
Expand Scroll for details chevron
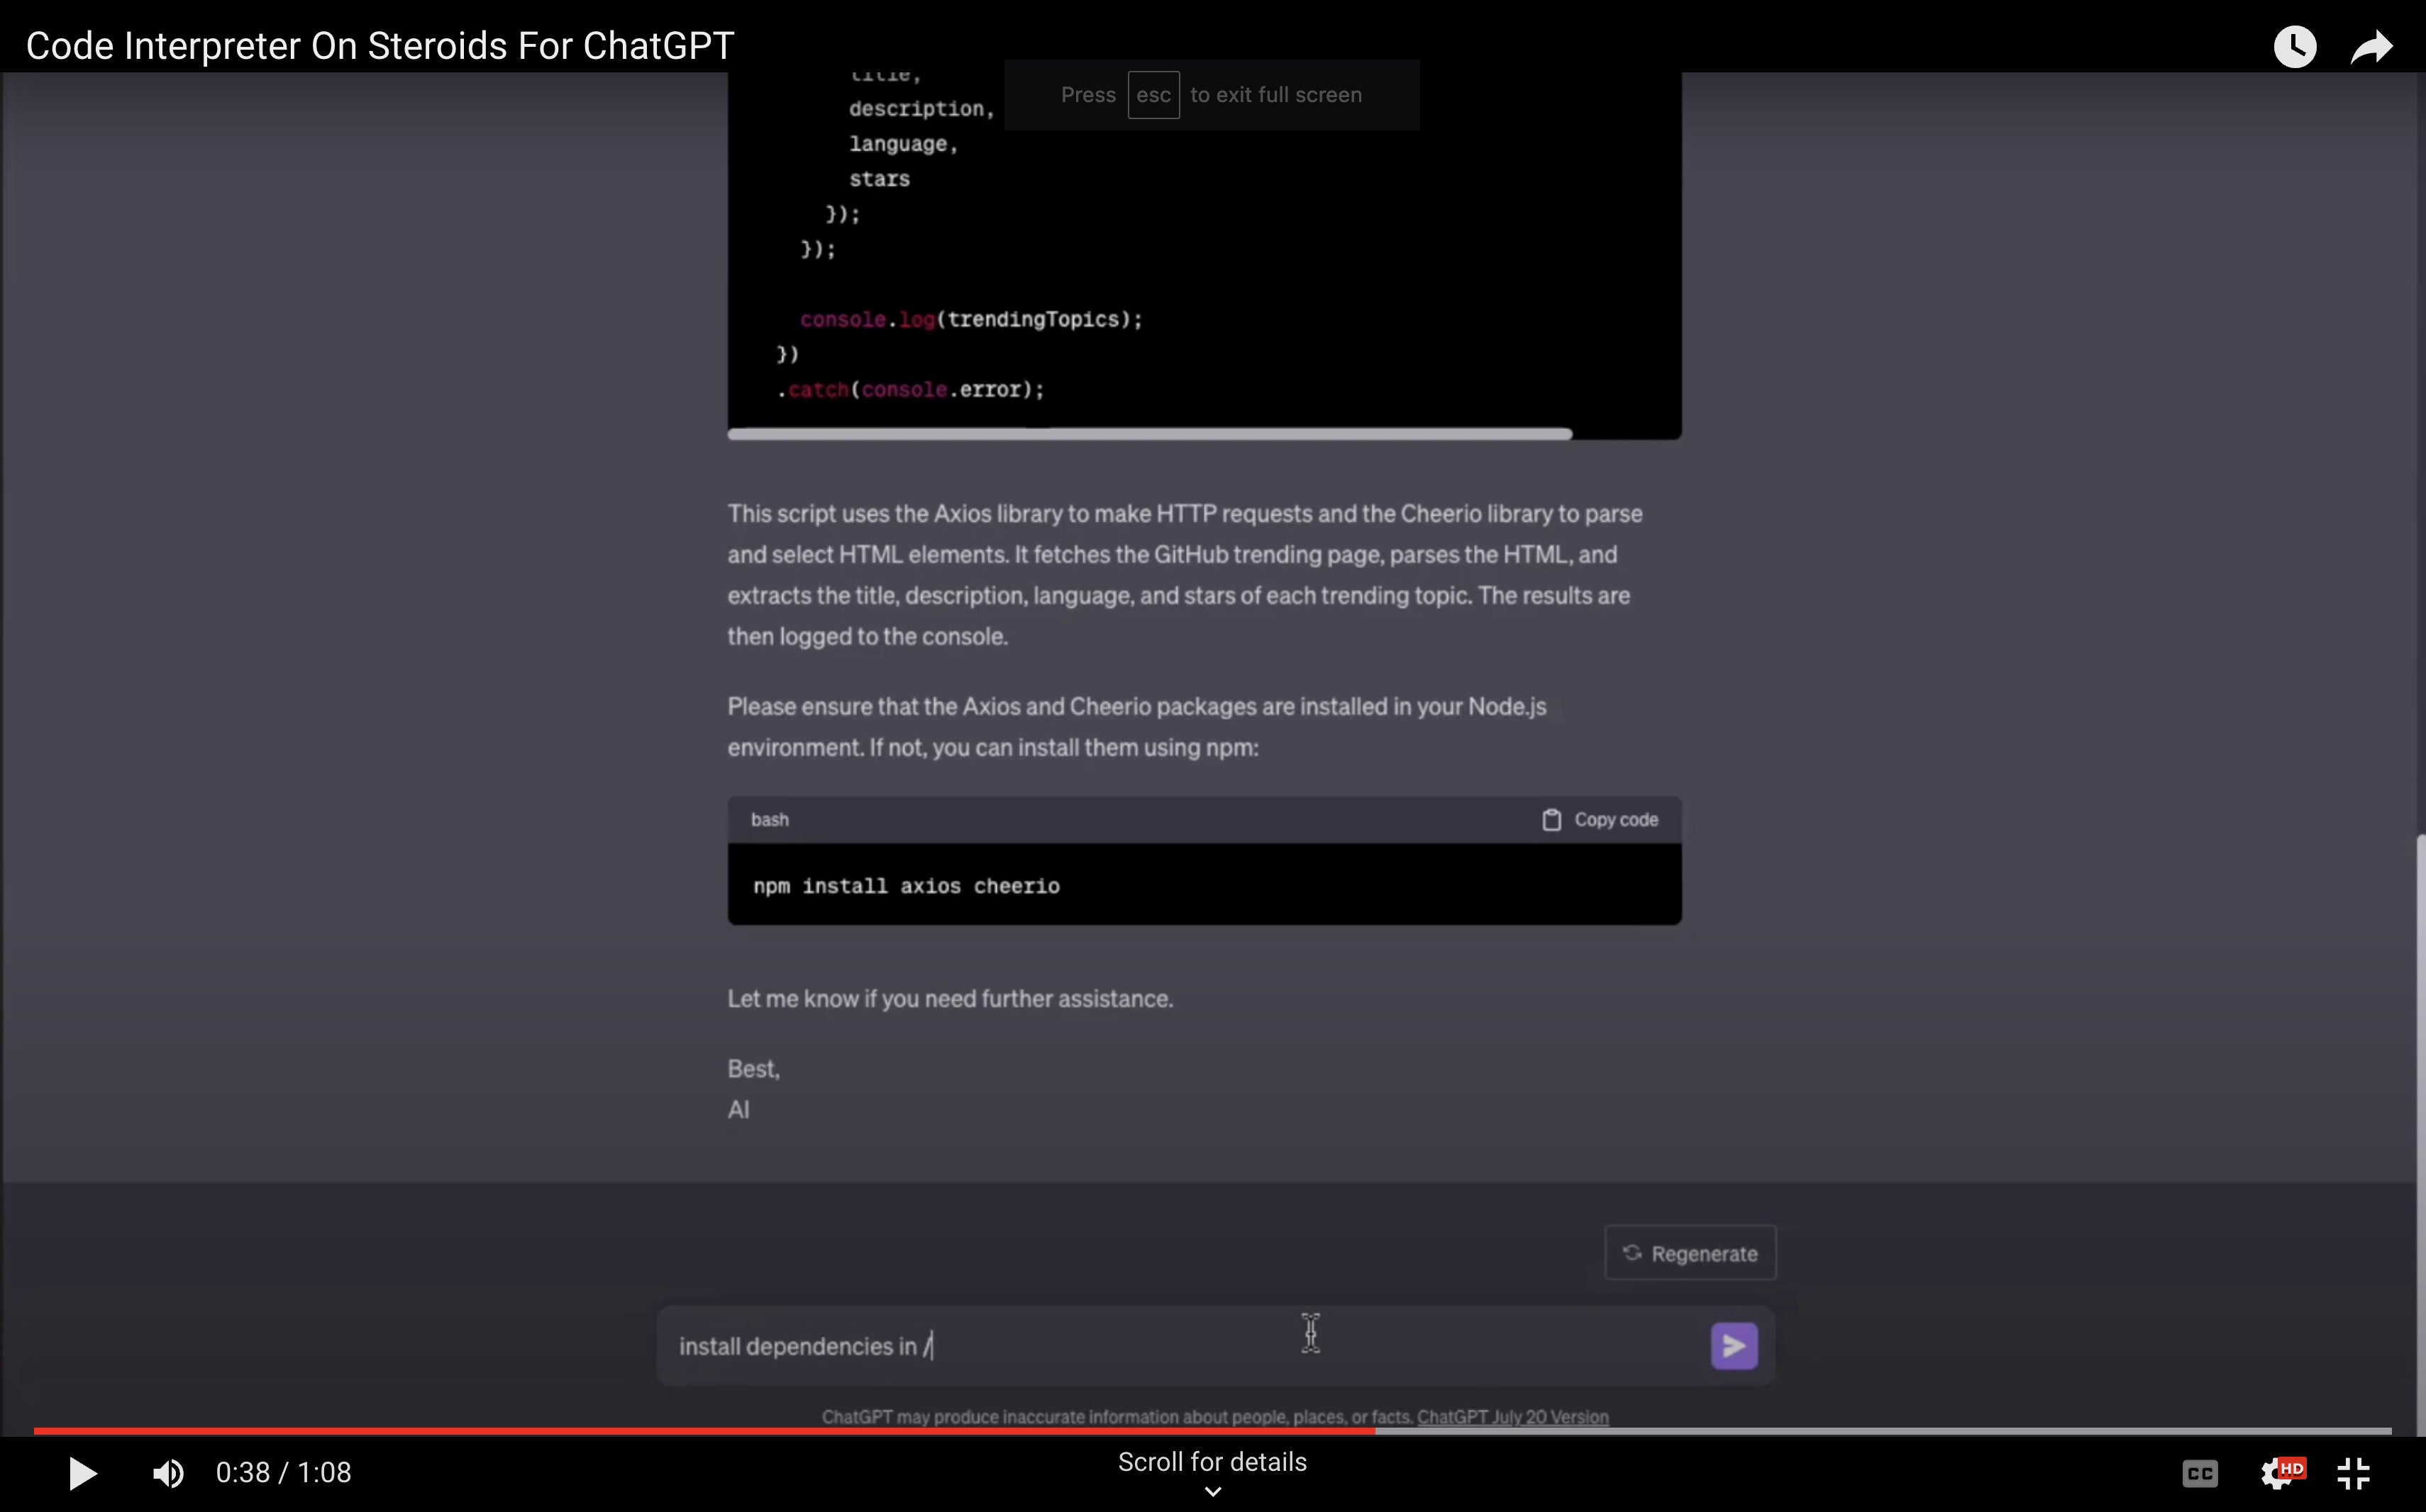(x=1212, y=1491)
